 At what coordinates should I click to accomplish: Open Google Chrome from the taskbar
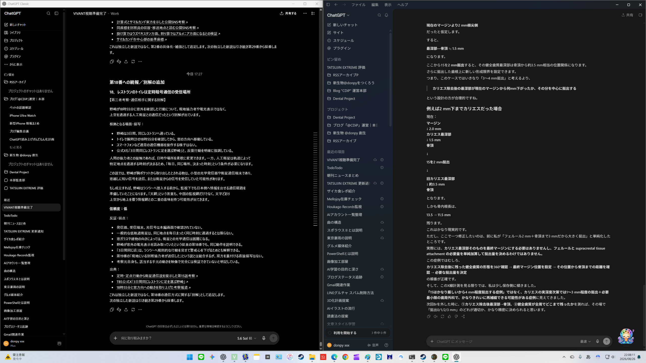pos(345,357)
